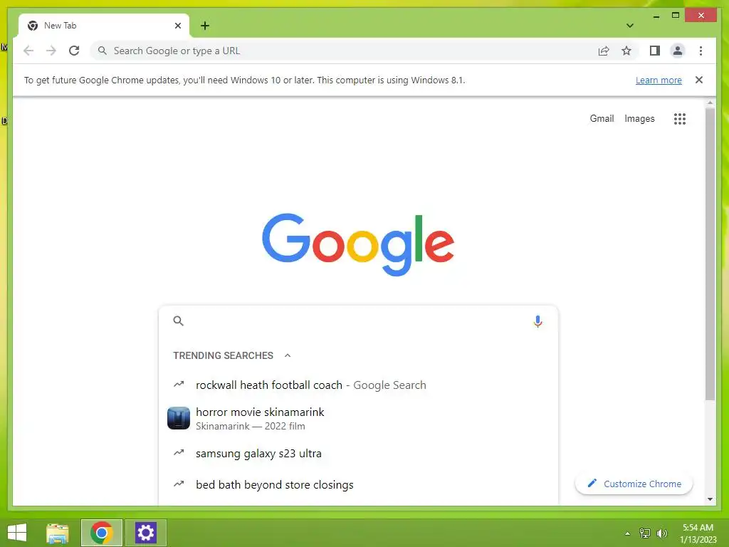Dismiss the Windows update info bar
This screenshot has height=547, width=729.
coord(699,80)
